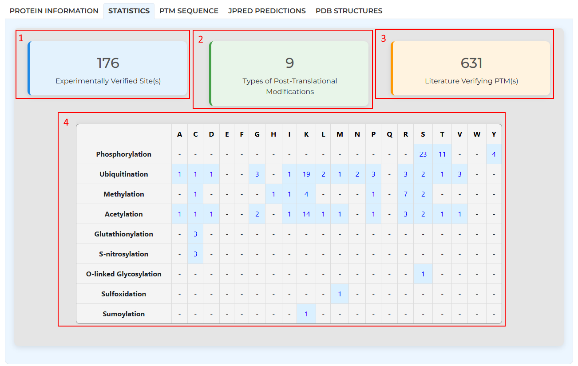
Task: Open Ubiquitination count 19 in column K
Action: (x=306, y=174)
